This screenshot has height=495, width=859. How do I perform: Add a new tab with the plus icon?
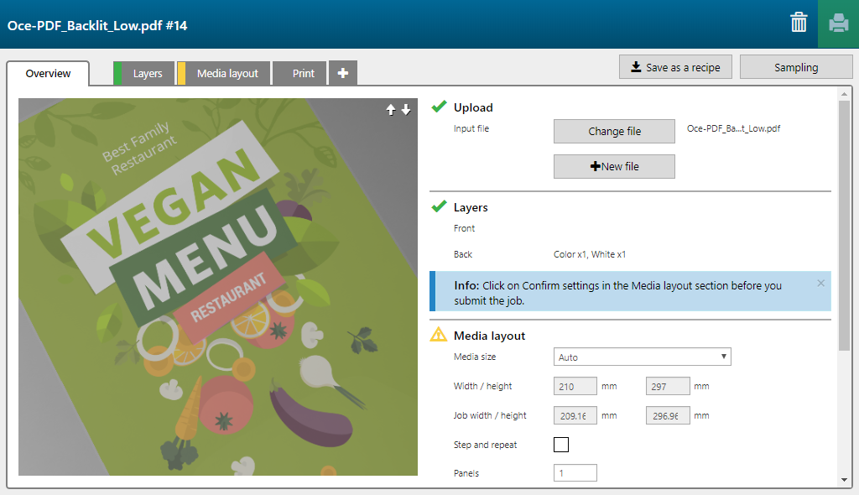[343, 73]
